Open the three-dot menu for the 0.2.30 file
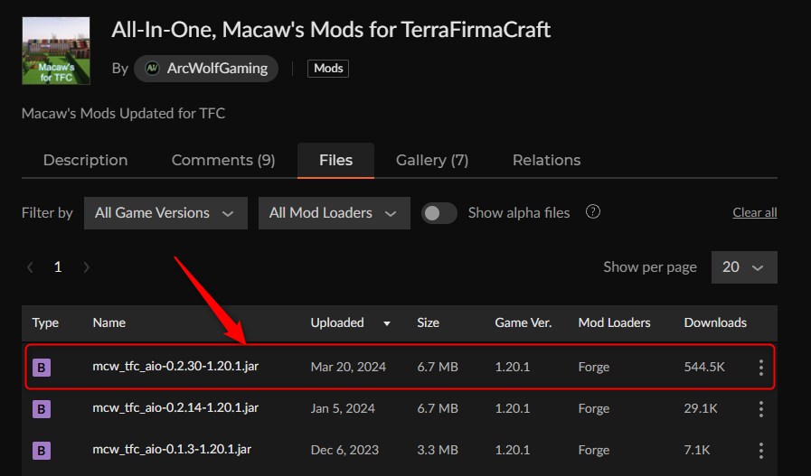The height and width of the screenshot is (476, 811). pyautogui.click(x=761, y=368)
